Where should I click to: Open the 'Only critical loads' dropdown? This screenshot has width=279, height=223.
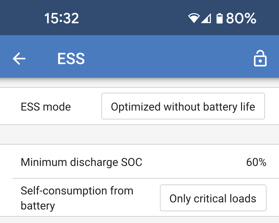[x=213, y=198]
